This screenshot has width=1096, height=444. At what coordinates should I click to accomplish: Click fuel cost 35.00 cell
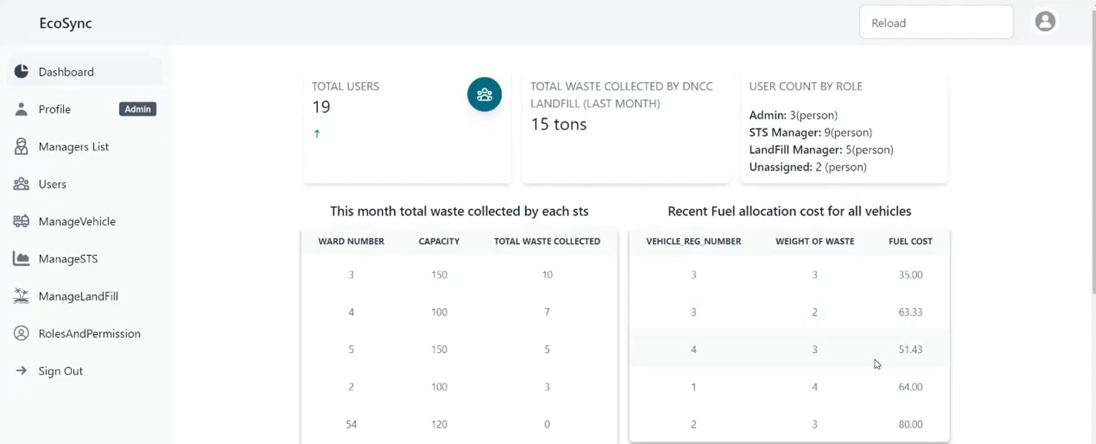(x=910, y=275)
